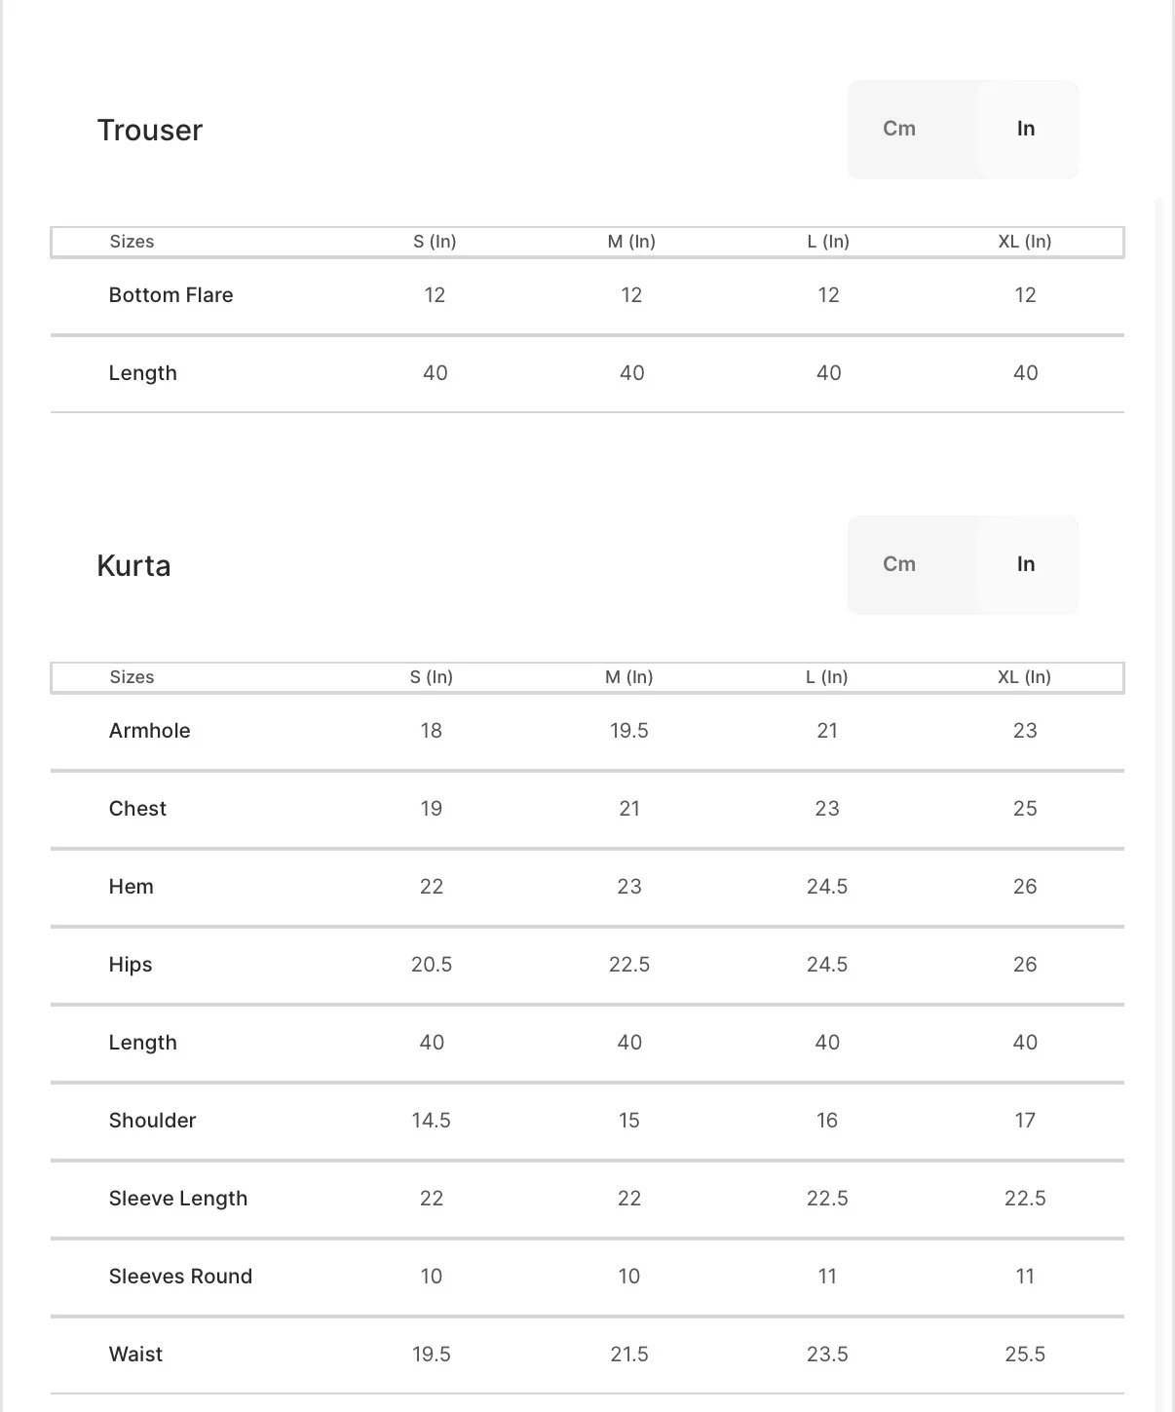This screenshot has height=1412, width=1175.
Task: Select the Bottom Flare row label
Action: (x=171, y=295)
